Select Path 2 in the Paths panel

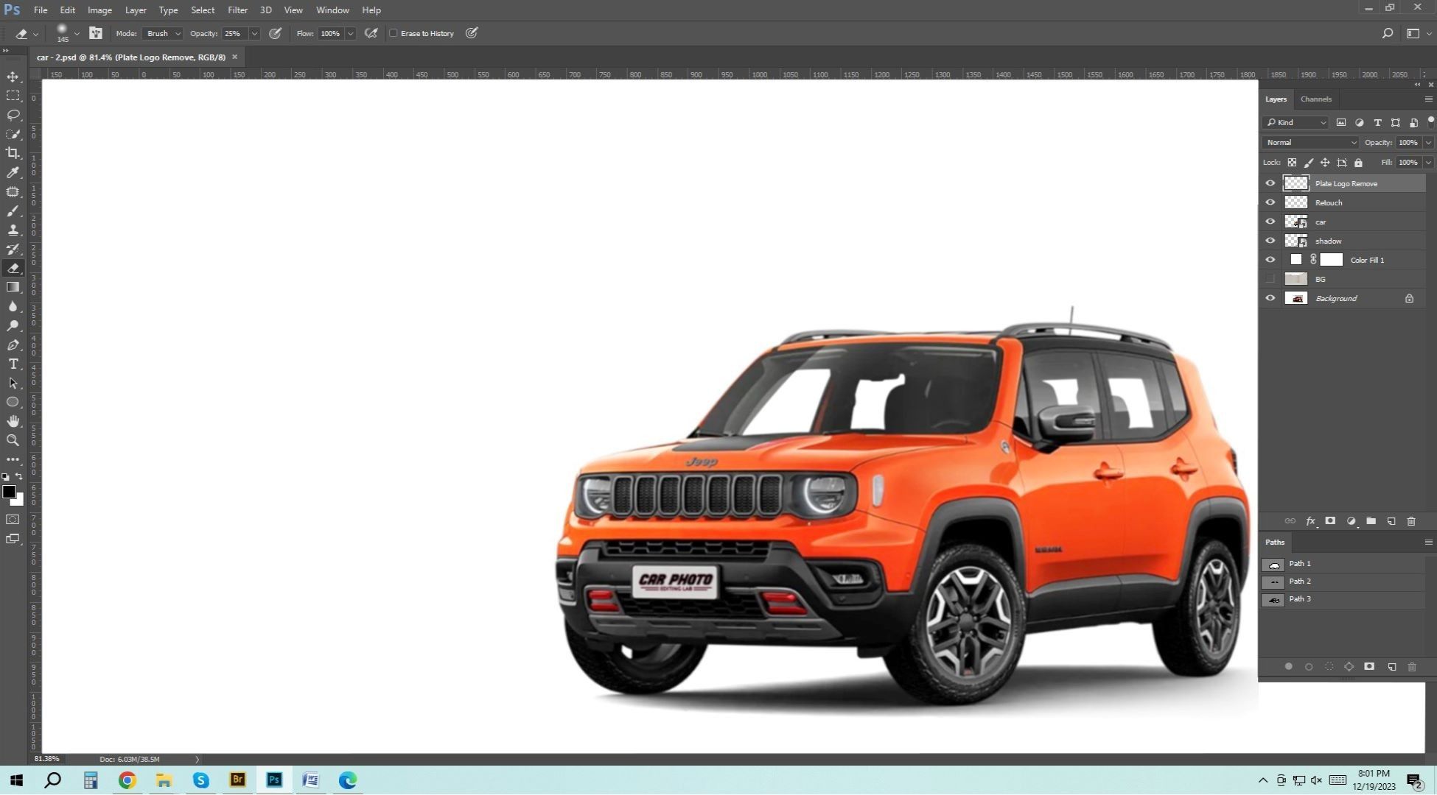(1301, 582)
